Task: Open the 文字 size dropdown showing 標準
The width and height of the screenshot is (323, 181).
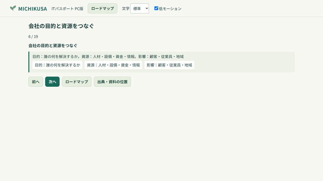Action: point(139,8)
